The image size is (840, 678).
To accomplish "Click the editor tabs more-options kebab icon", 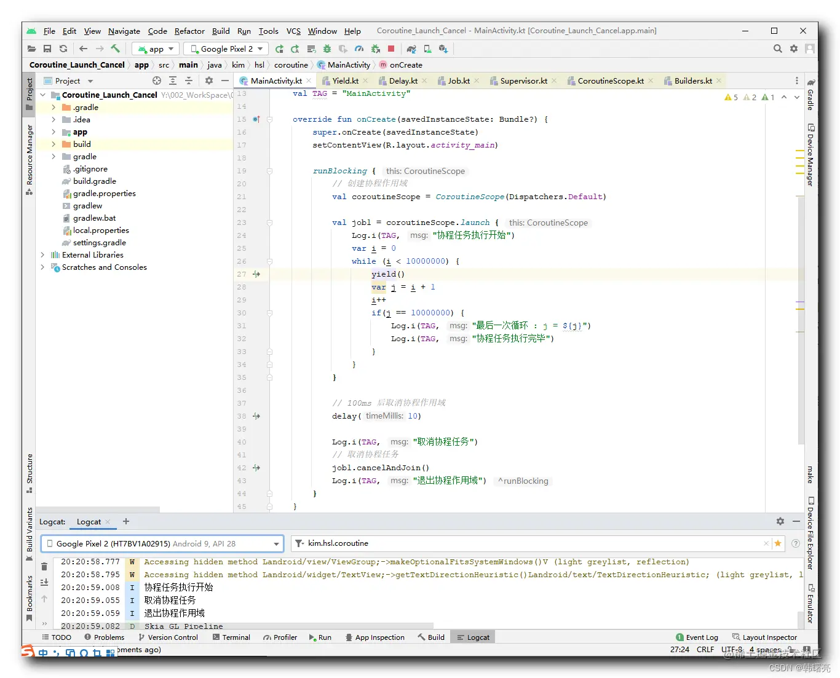I will 797,81.
